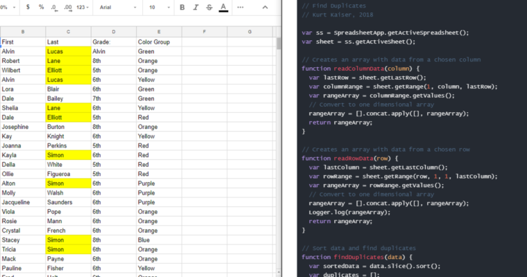Open zoom percentage dropdown
527x277 pixels.
[8, 7]
